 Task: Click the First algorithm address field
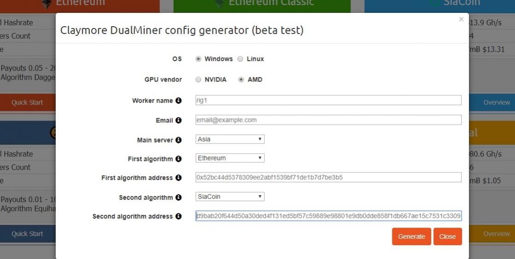click(x=328, y=178)
